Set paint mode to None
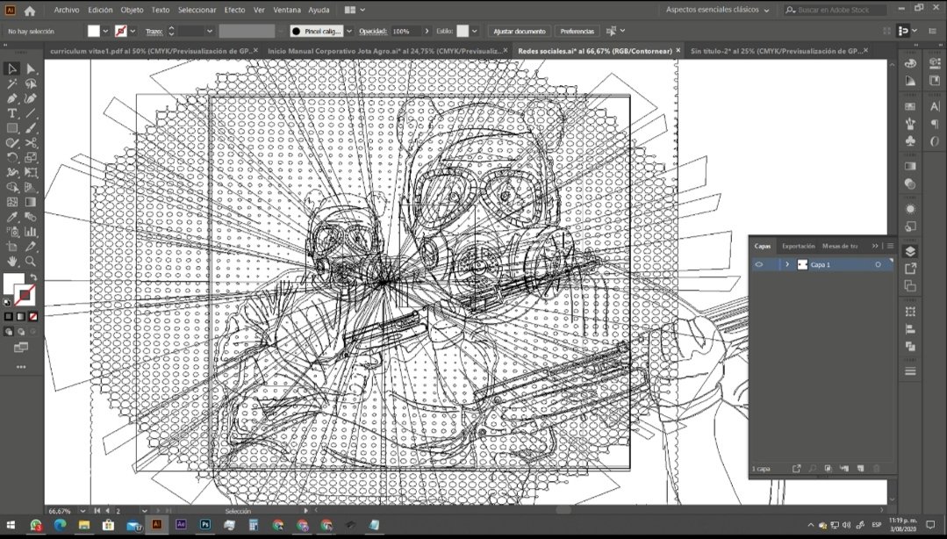The height and width of the screenshot is (539, 947). 33,316
